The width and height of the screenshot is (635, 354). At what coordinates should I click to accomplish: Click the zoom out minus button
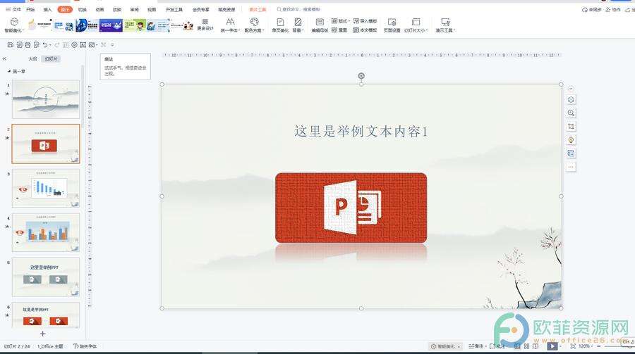click(x=598, y=346)
